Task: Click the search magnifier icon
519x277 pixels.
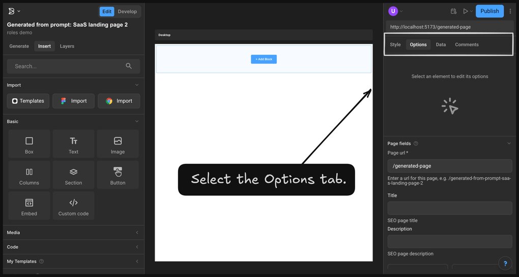Action: 129,66
